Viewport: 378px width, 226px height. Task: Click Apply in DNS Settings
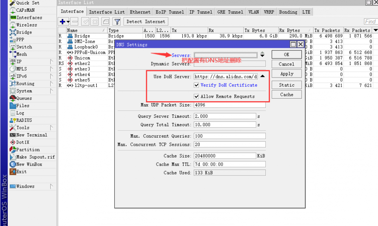286,74
